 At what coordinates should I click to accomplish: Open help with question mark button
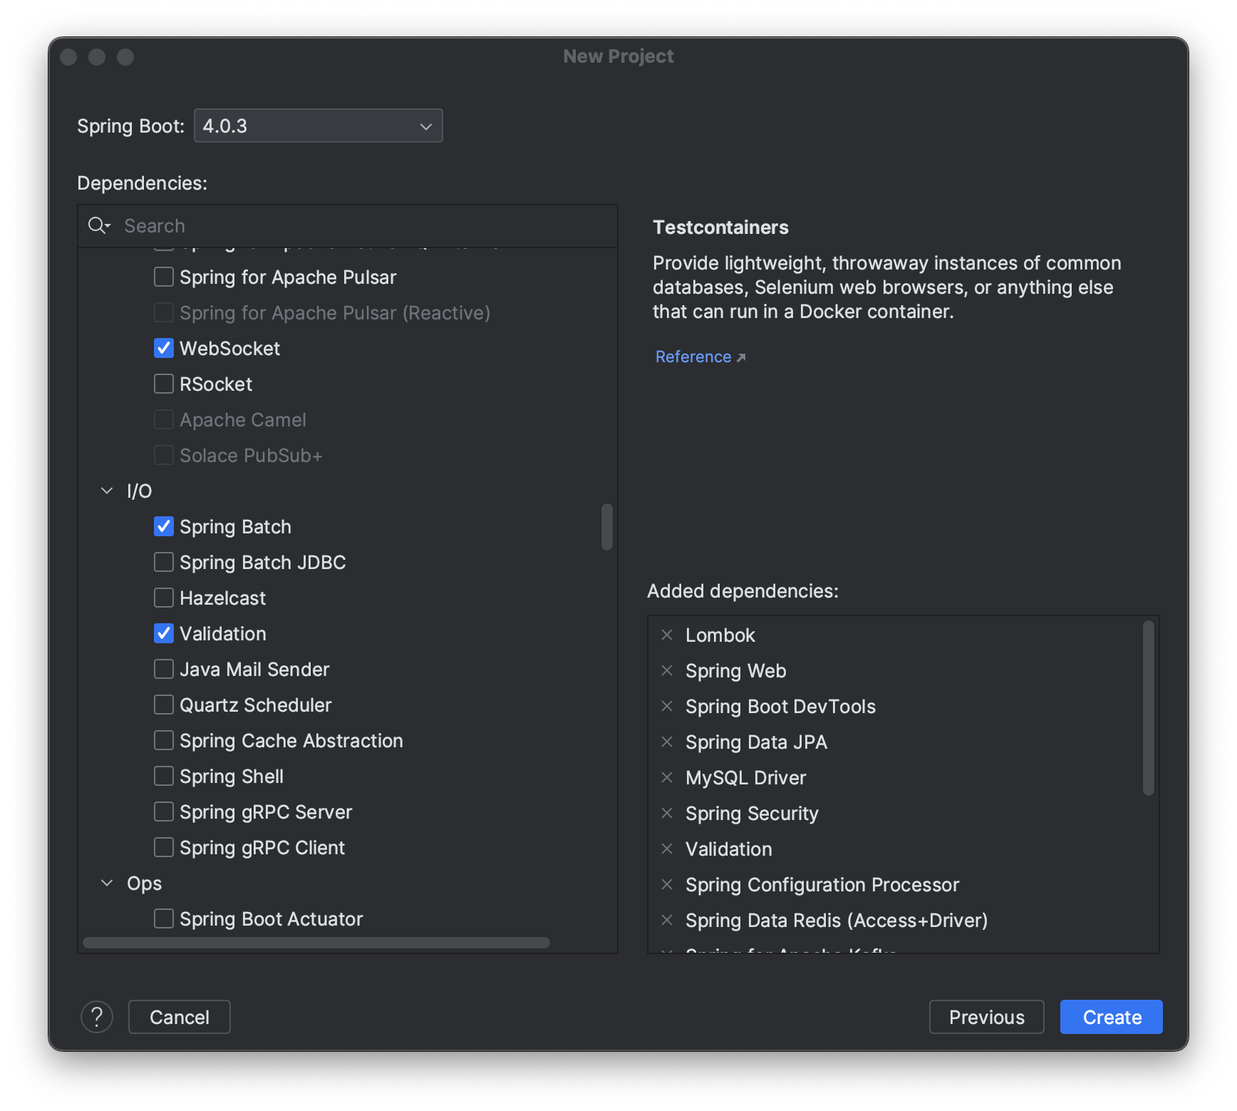click(97, 1017)
